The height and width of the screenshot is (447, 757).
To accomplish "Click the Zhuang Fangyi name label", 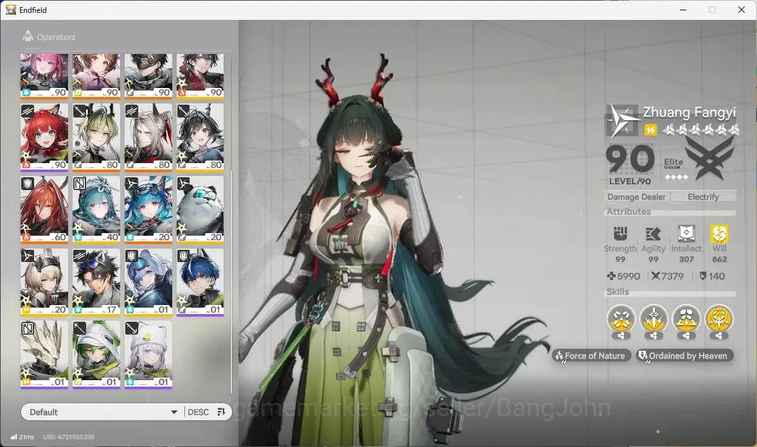I will pyautogui.click(x=689, y=112).
